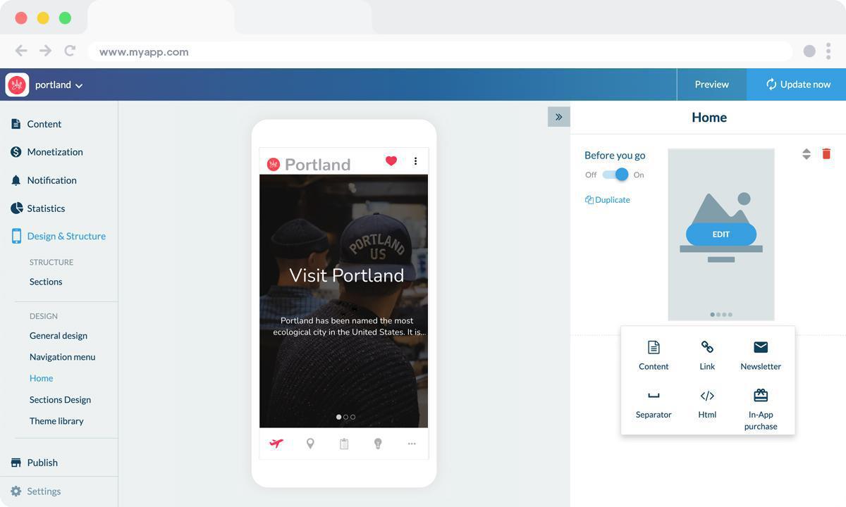Click the Update now button
The image size is (846, 507).
tap(797, 84)
